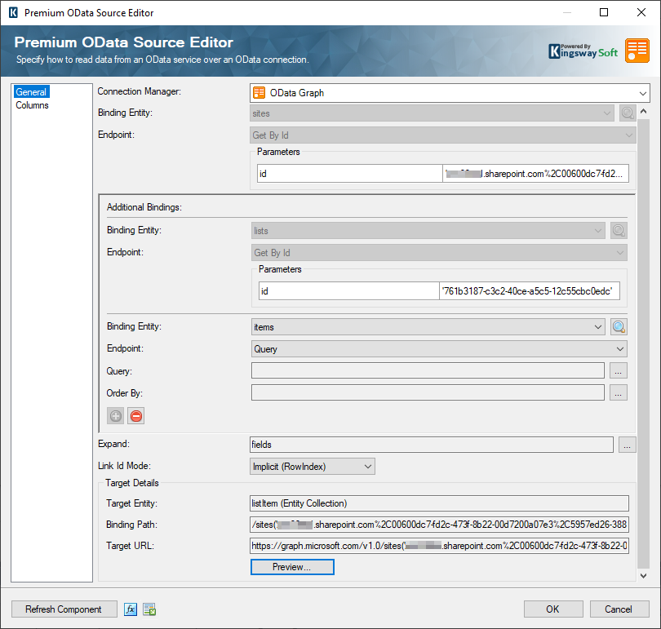Confirm settings with the OK button
This screenshot has height=629, width=661.
click(552, 609)
